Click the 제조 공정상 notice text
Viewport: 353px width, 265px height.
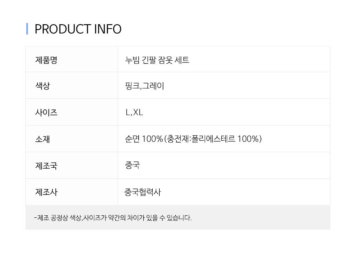[113, 218]
